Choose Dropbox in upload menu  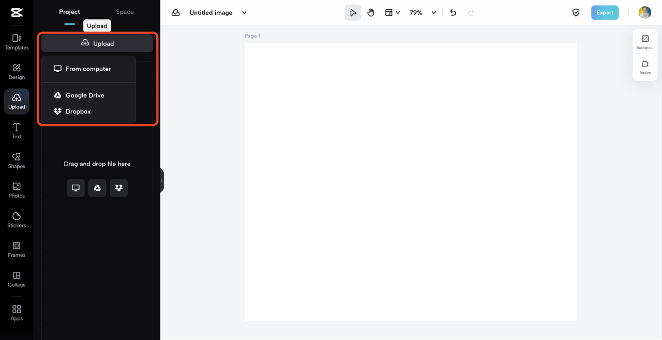click(88, 111)
